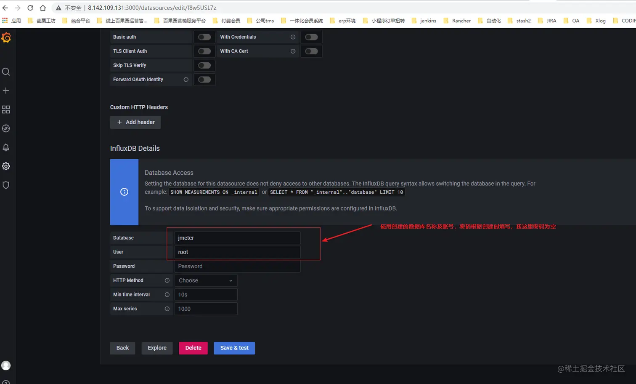Open the Dashboards grid icon
This screenshot has height=384, width=636.
(6, 109)
